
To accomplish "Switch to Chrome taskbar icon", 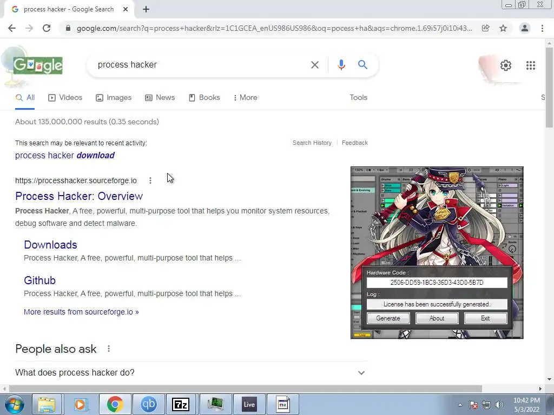I will point(115,404).
